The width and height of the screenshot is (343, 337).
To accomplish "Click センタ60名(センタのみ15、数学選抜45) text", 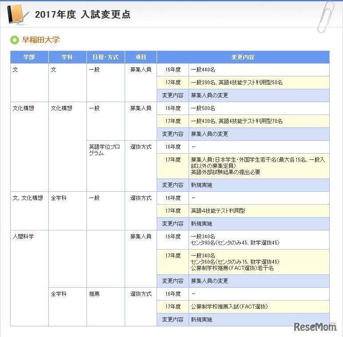I will (x=235, y=262).
